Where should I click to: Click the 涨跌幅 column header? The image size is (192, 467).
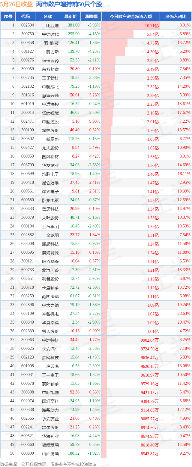click(x=91, y=17)
